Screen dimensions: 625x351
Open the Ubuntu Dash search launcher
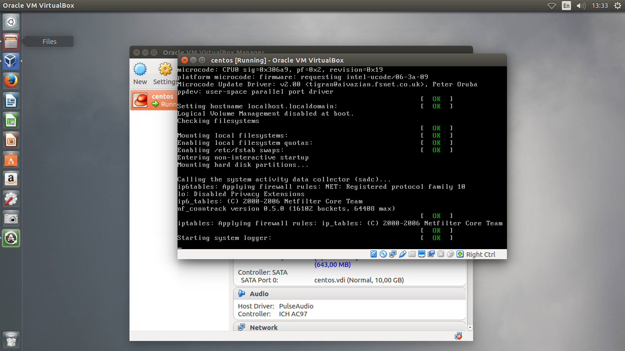click(11, 21)
